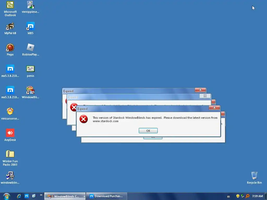Click the keyboard icon in system tray
The height and width of the screenshot is (200, 267).
click(228, 196)
